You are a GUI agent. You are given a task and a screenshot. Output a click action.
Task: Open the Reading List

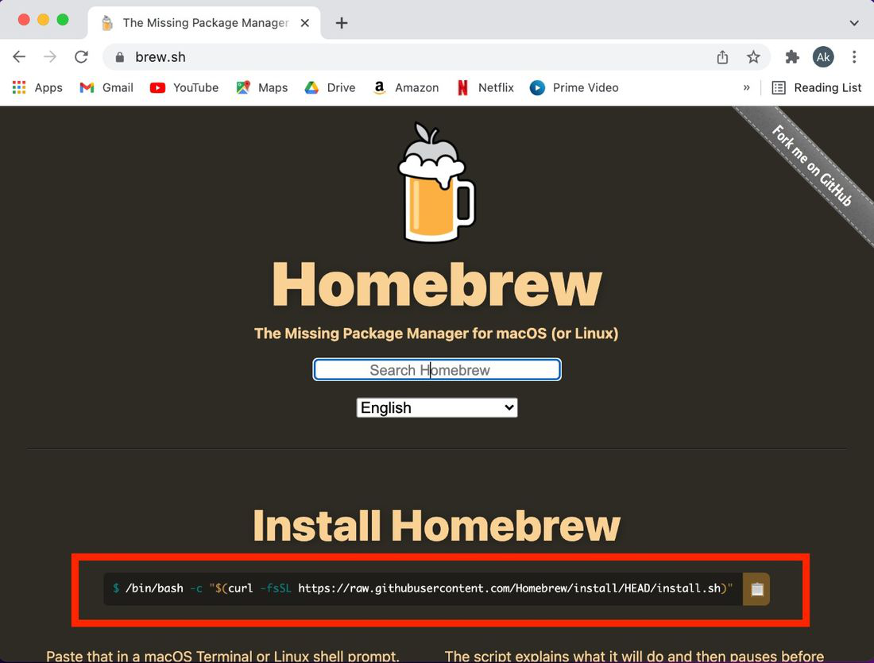point(817,87)
